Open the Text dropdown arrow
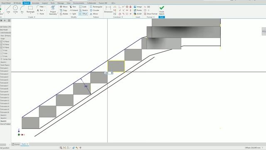Screen dimensions: 266x150 (x=44, y=10)
